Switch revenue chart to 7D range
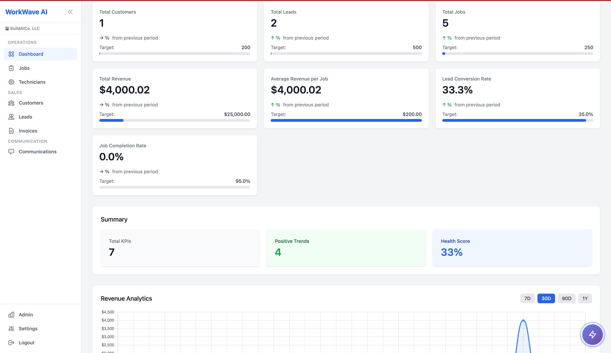611x353 pixels. pyautogui.click(x=527, y=299)
